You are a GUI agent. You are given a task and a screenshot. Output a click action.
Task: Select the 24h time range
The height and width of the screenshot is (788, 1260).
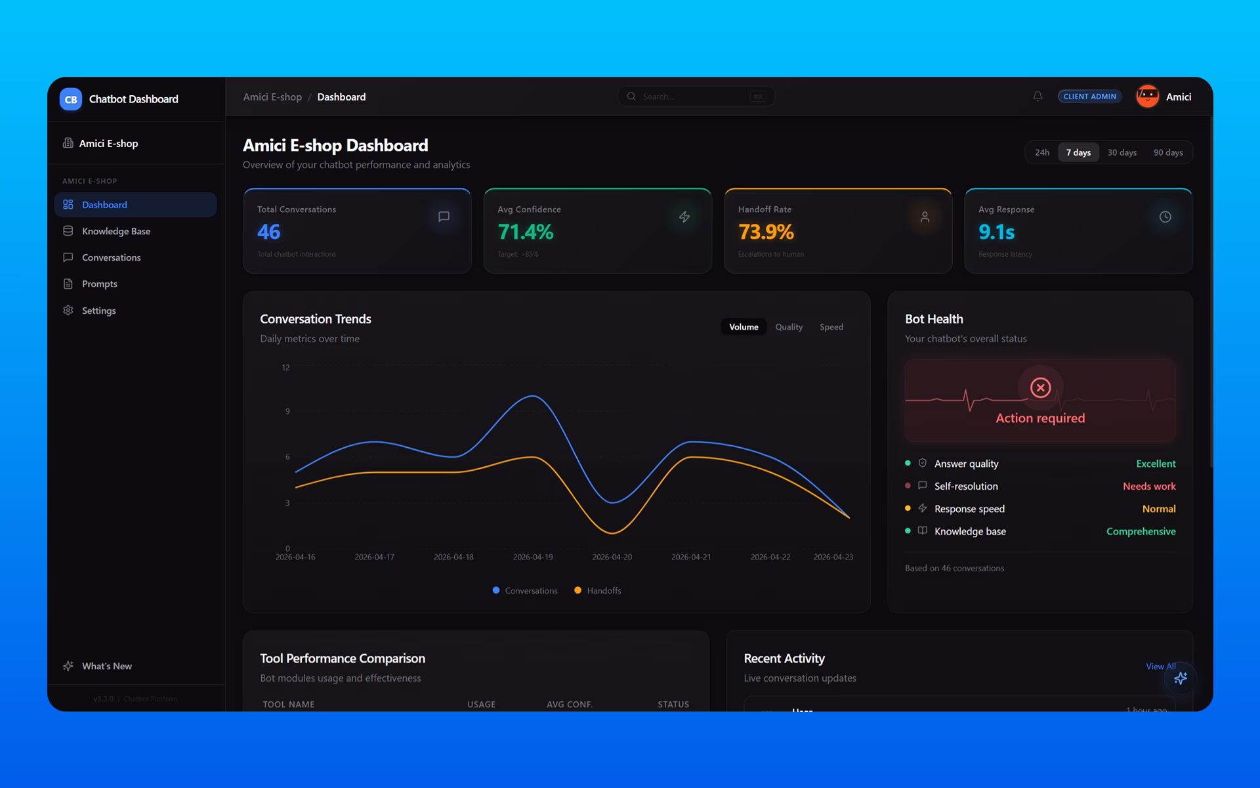1042,152
